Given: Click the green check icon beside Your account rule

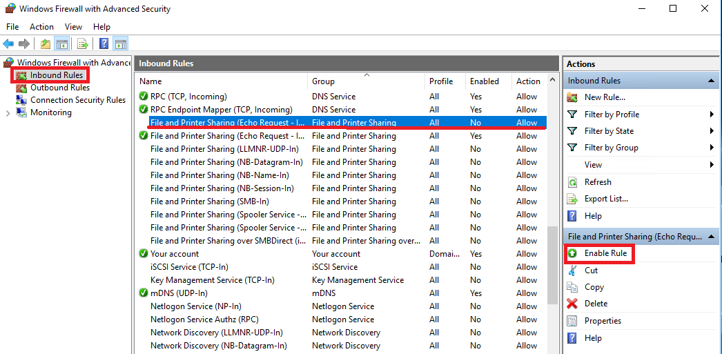Looking at the screenshot, I should pos(144,254).
